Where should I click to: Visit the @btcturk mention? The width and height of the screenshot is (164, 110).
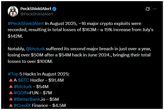pyautogui.click(x=35, y=49)
